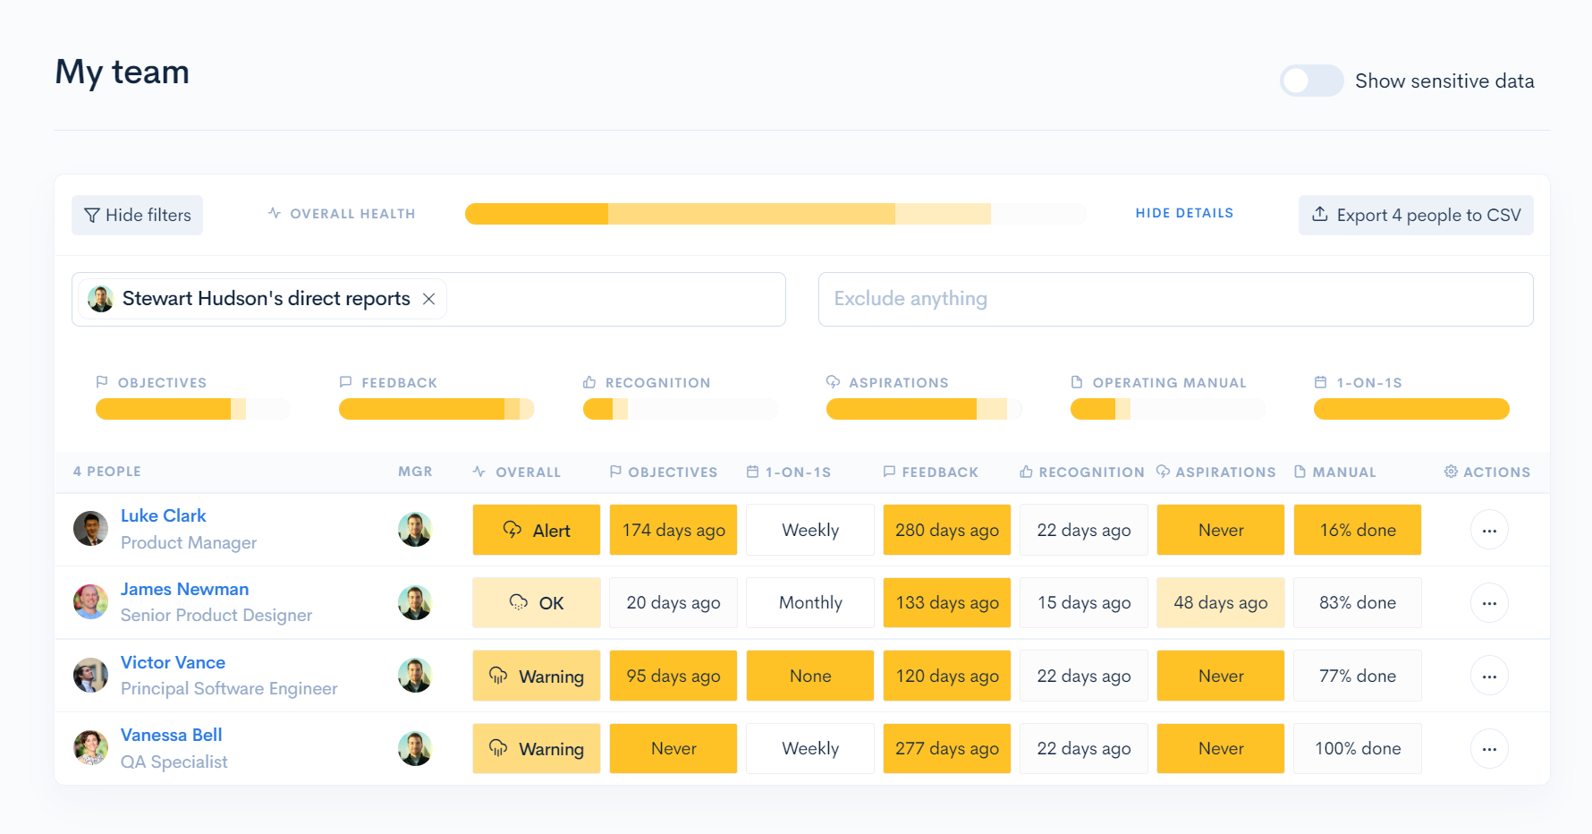
Task: Click James Newman's profile photo
Action: tap(90, 602)
